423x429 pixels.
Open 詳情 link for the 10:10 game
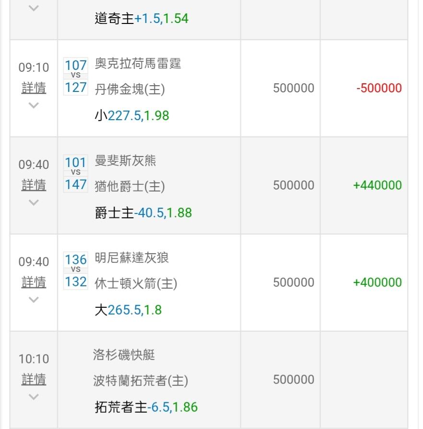point(34,380)
